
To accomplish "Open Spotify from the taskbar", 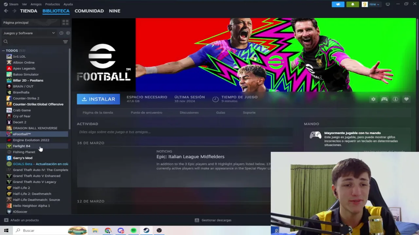I will (x=134, y=230).
